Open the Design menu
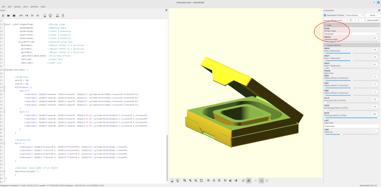The width and height of the screenshot is (381, 187). 17,7
